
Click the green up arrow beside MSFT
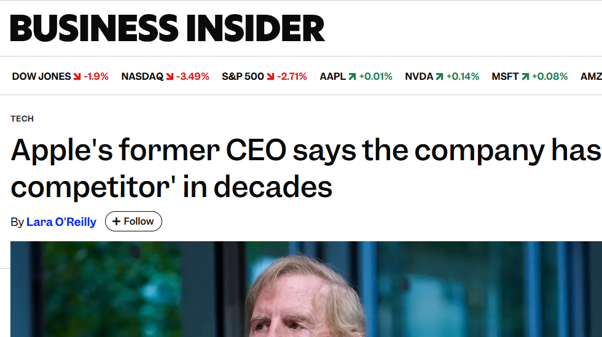pyautogui.click(x=525, y=77)
